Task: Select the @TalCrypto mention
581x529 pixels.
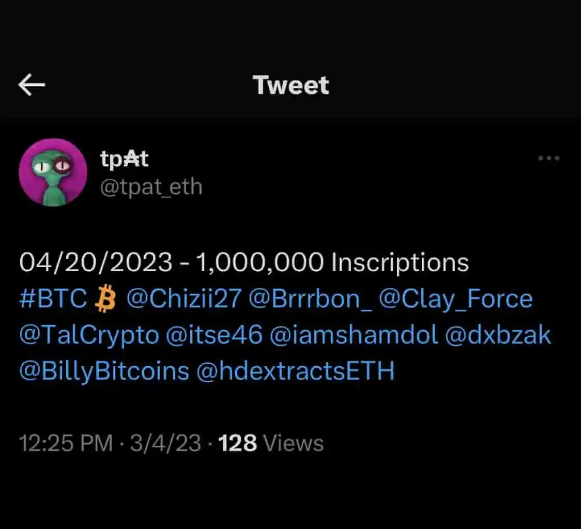Action: coord(89,336)
